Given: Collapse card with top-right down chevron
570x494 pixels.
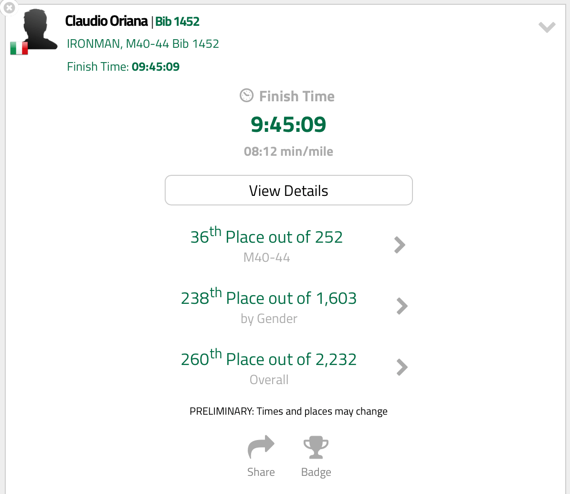Looking at the screenshot, I should click(x=547, y=27).
